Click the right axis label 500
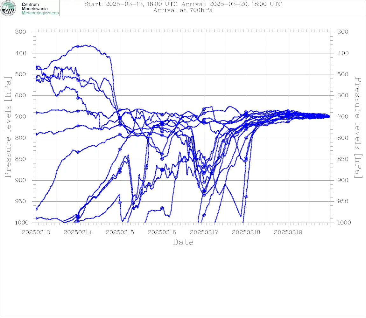Viewport: 366px width, 318px height. coord(343,74)
